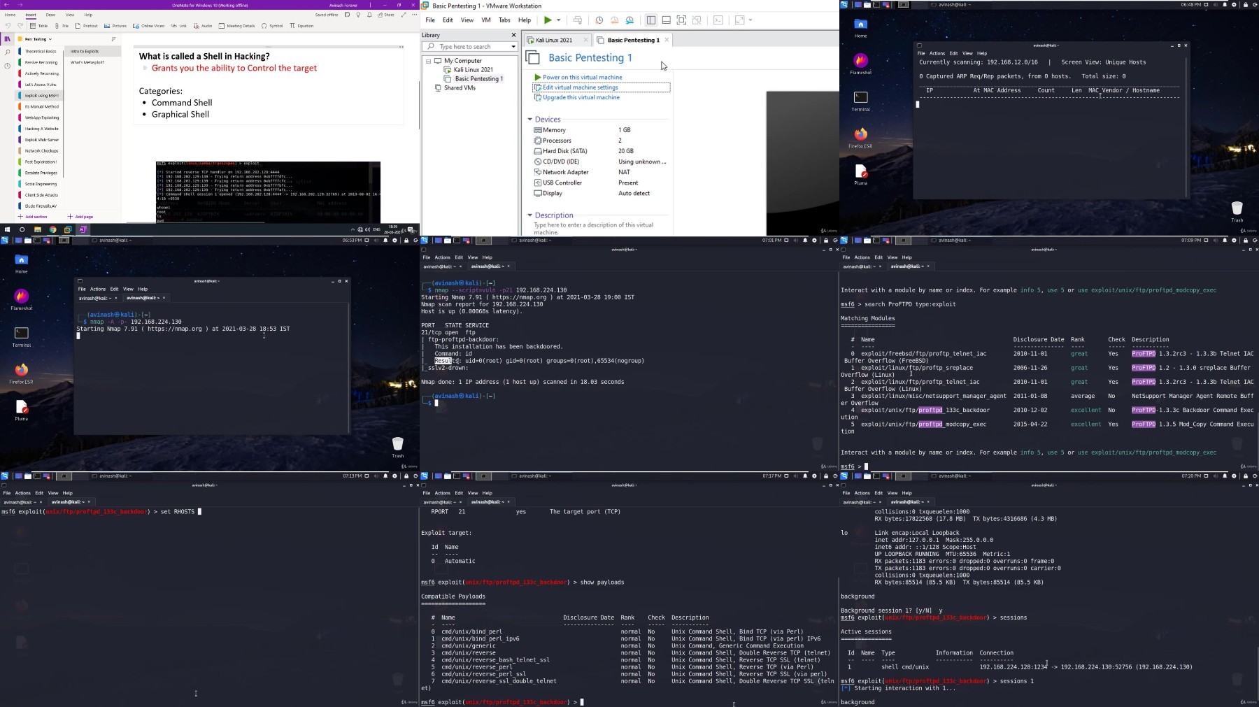
Task: Open the Escalate Privileges section in OneNote
Action: tap(41, 173)
